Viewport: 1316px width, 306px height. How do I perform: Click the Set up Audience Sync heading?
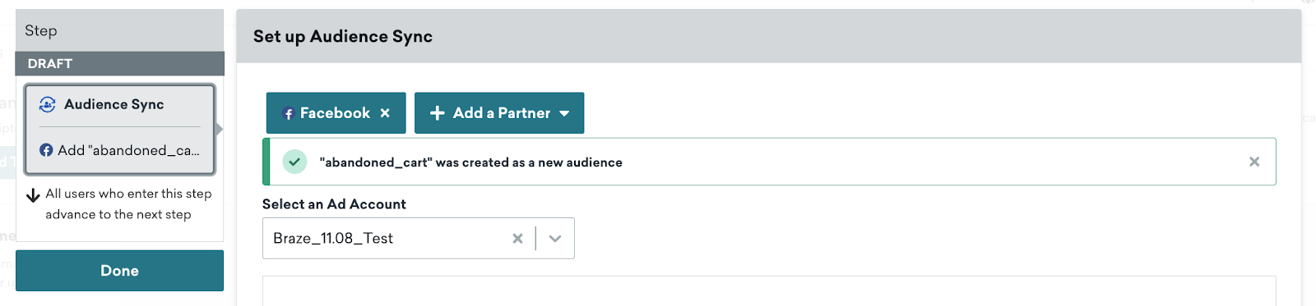[x=343, y=36]
